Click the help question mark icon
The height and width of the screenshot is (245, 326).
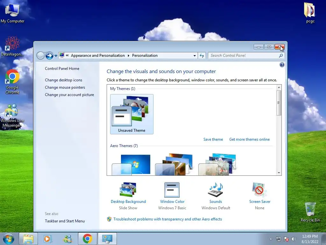282,65
